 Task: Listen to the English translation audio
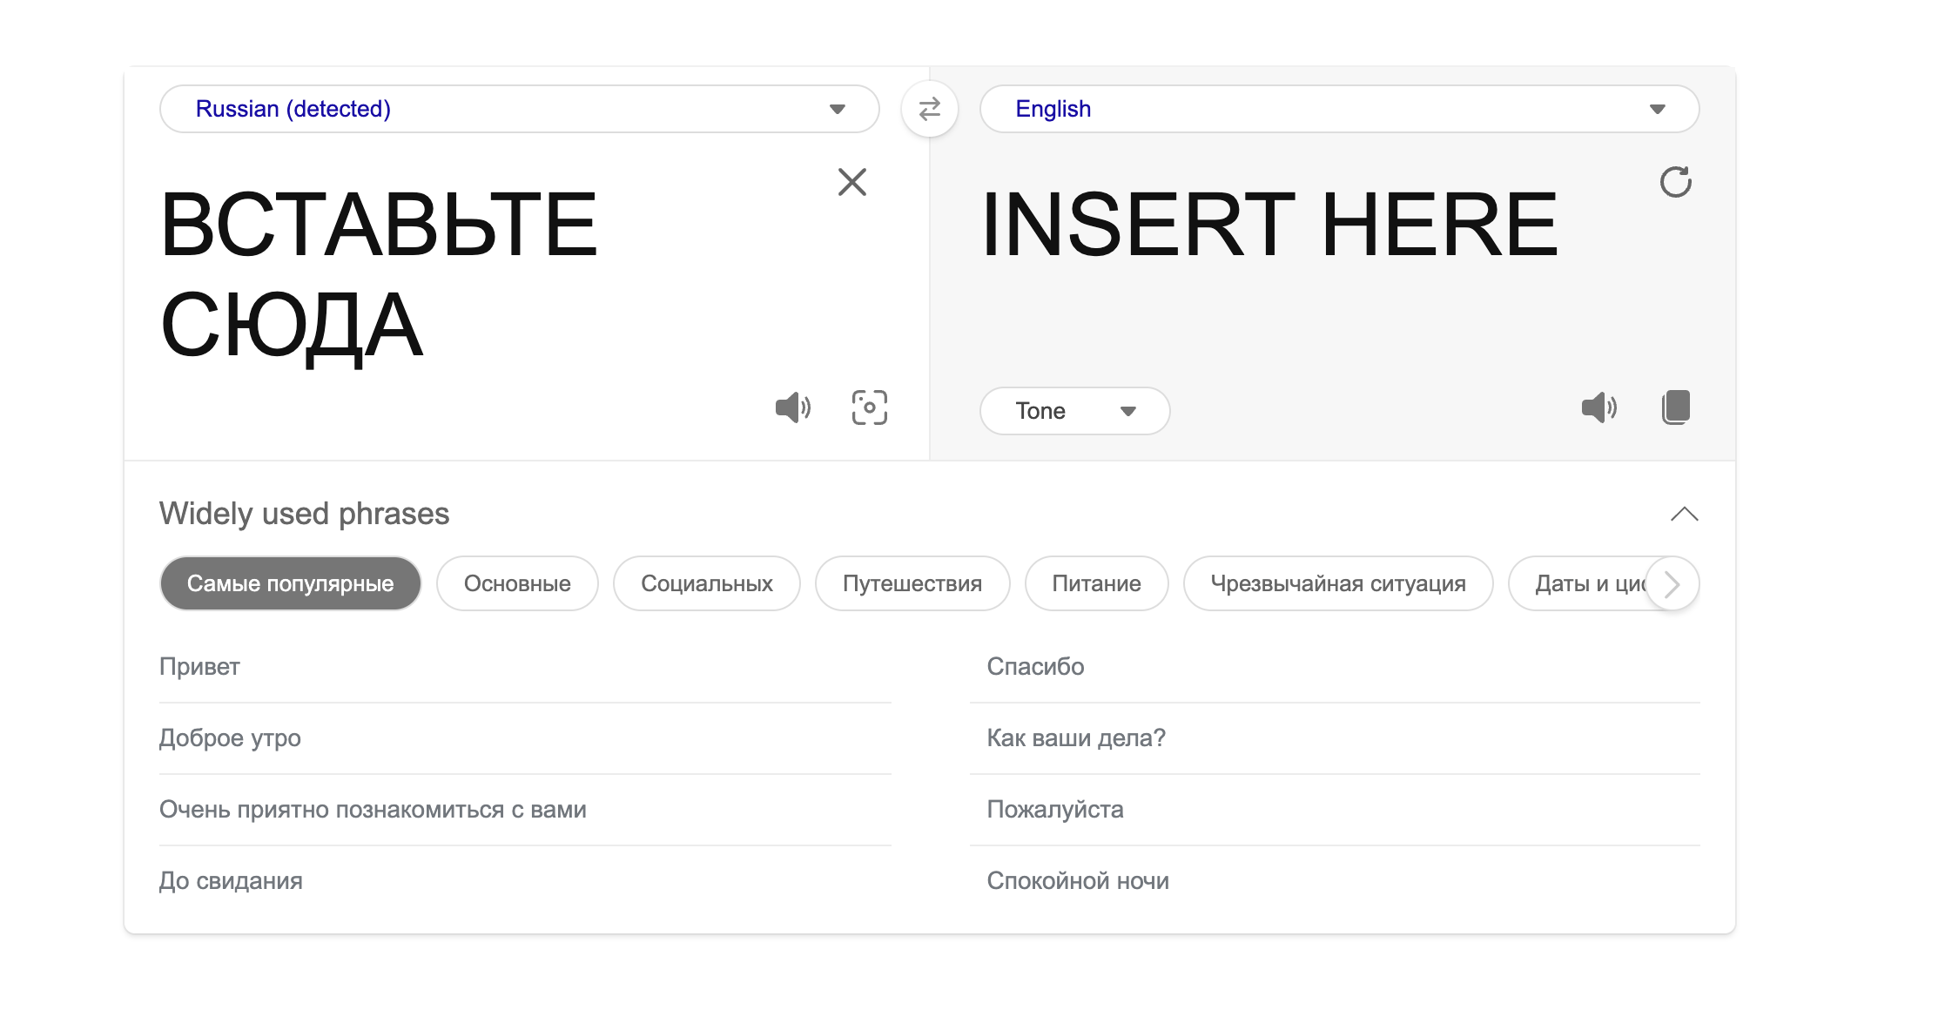(1598, 407)
